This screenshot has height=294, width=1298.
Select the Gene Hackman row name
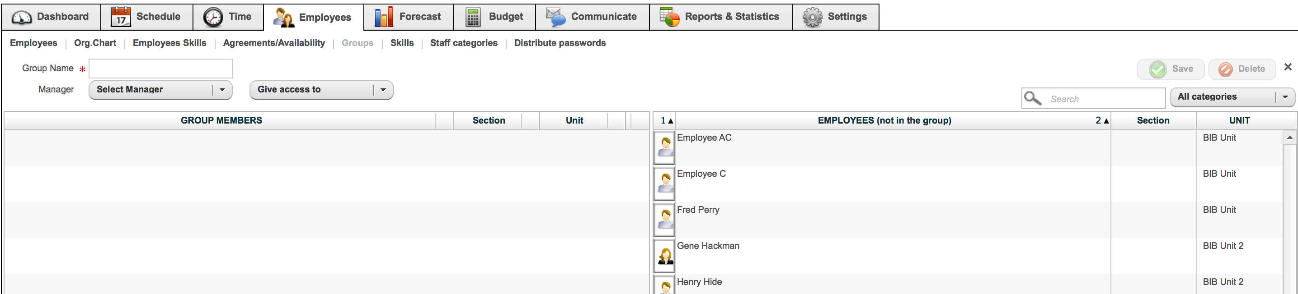708,246
